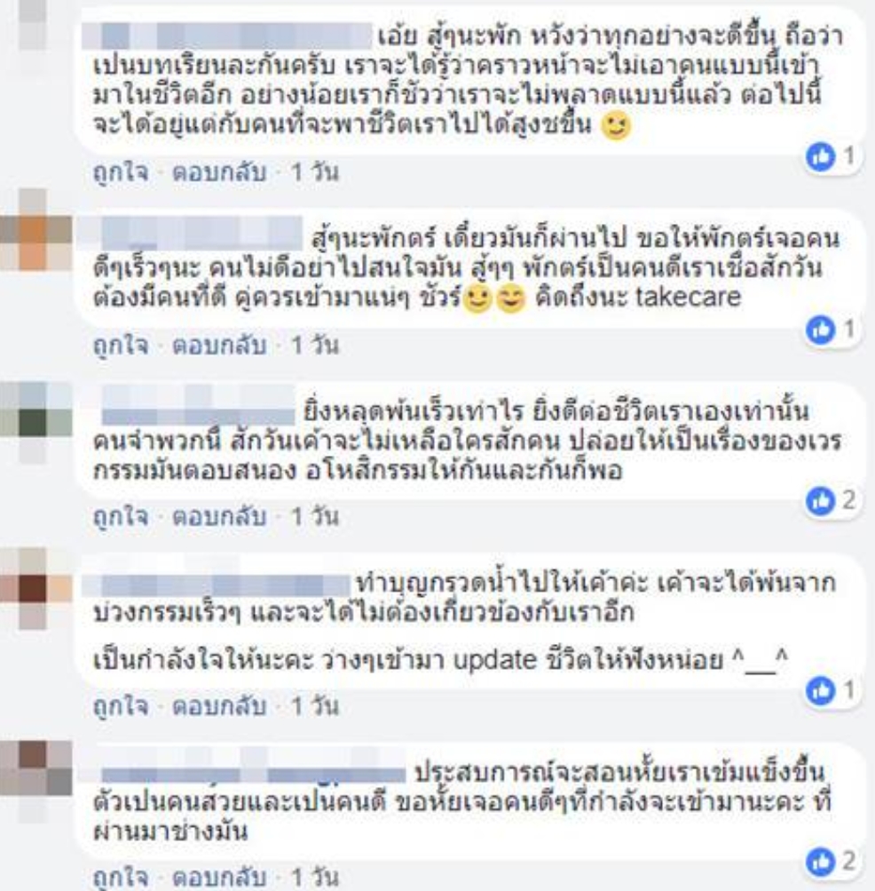This screenshot has width=875, height=891.
Task: Click ตอบกลับ under the ผ่านมาช่างมัน comment
Action: pos(219,878)
